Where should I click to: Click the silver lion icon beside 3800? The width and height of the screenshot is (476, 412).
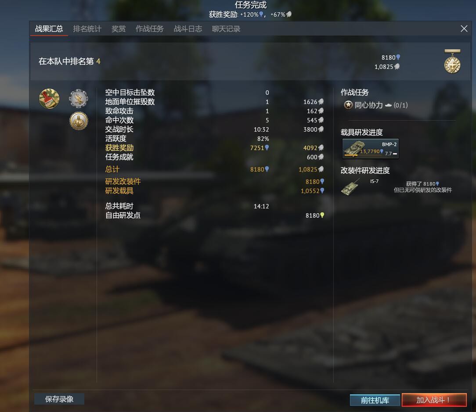click(x=321, y=129)
